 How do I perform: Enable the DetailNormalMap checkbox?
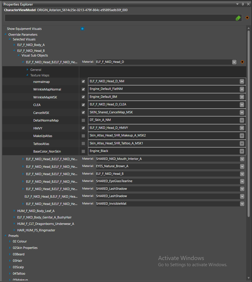pos(83,120)
